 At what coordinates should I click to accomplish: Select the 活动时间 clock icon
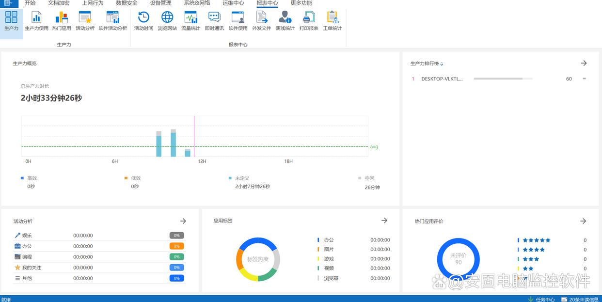pos(143,20)
